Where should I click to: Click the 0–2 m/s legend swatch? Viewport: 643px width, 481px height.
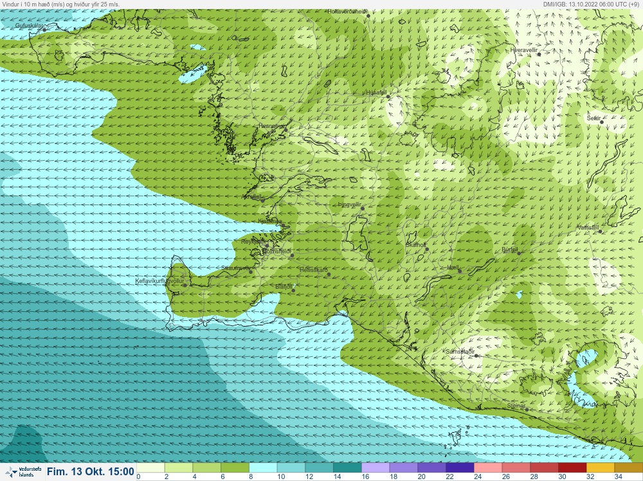tap(150, 468)
